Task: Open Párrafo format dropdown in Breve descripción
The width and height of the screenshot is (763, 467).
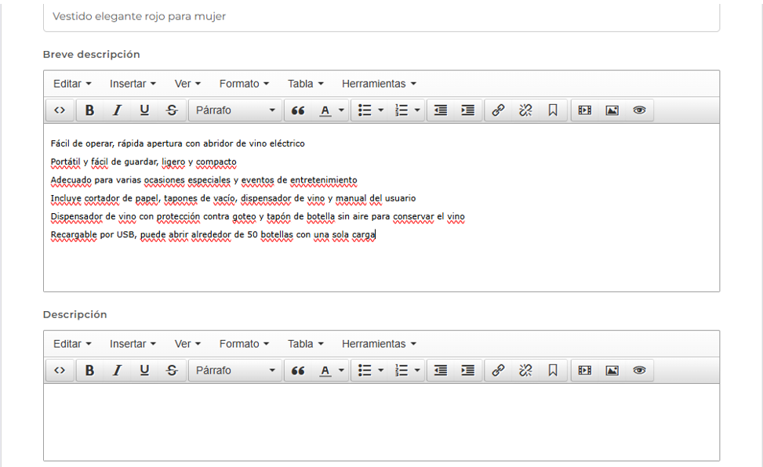Action: click(235, 110)
